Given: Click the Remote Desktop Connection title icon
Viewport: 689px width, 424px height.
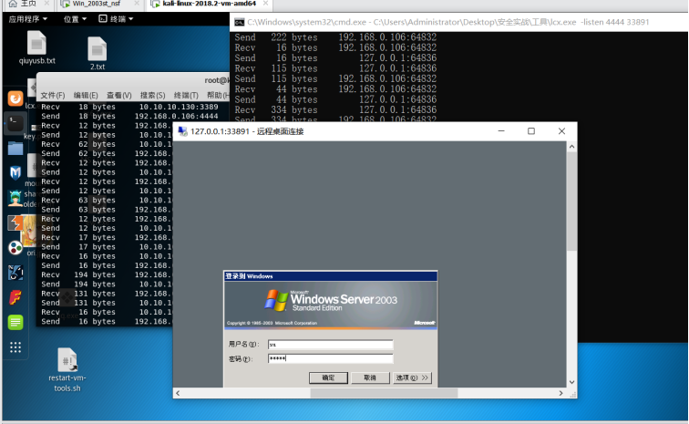Looking at the screenshot, I should coord(183,131).
